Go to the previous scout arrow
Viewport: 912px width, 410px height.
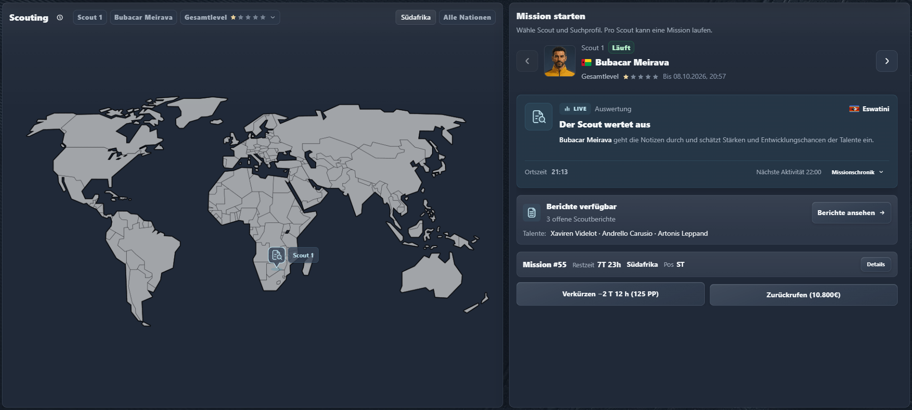pos(527,61)
